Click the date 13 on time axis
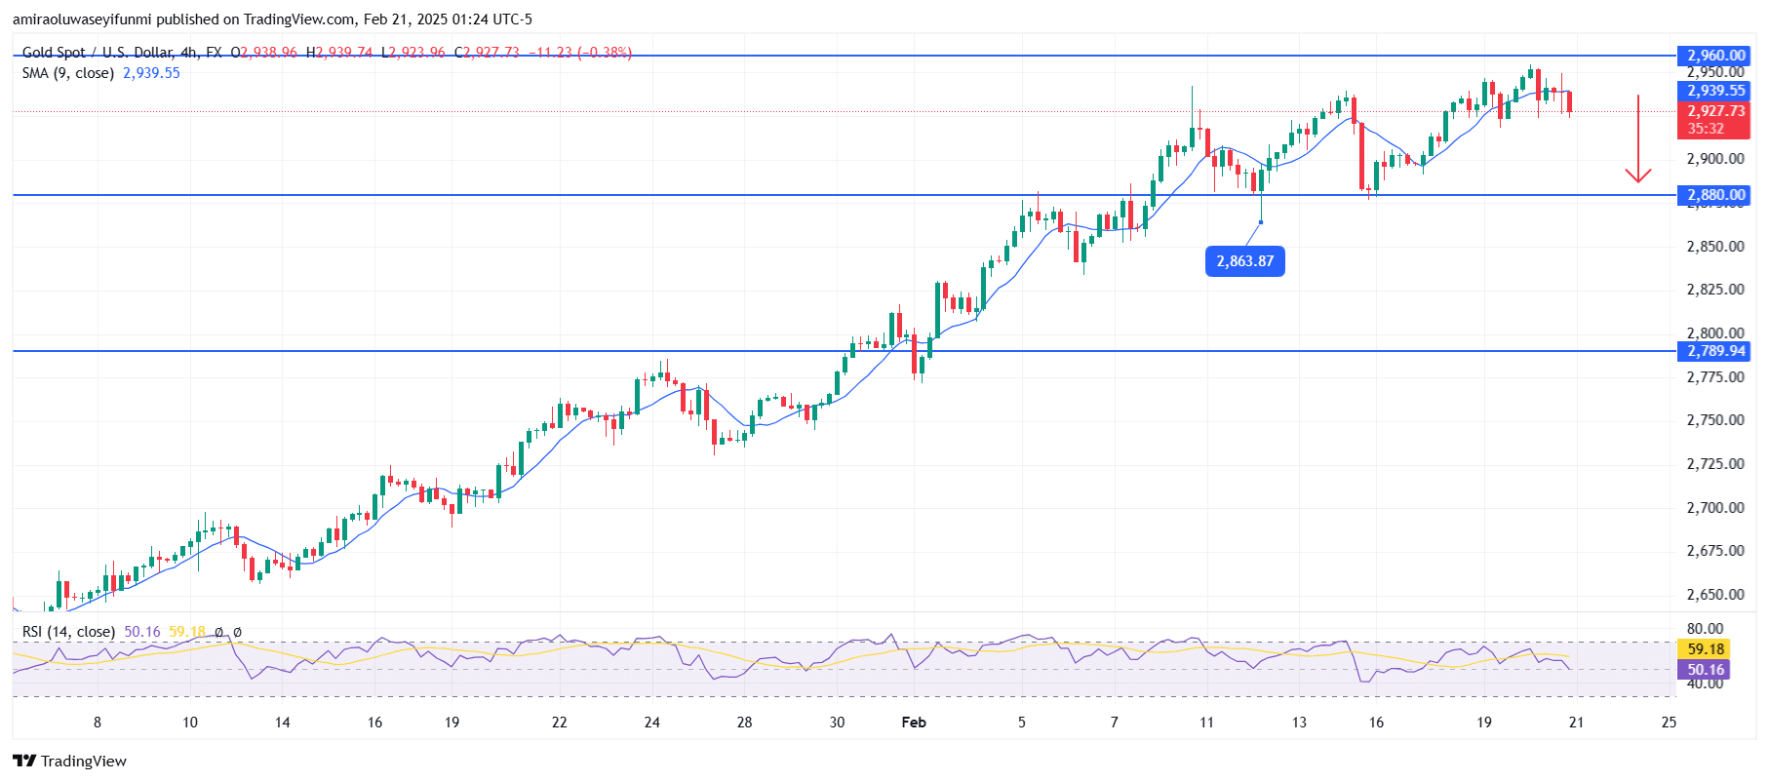This screenshot has height=782, width=1769. [1299, 723]
